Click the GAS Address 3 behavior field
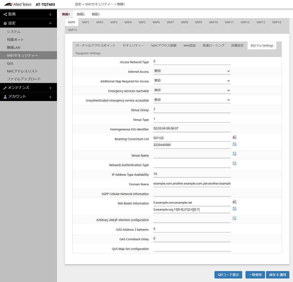 click(x=192, y=229)
